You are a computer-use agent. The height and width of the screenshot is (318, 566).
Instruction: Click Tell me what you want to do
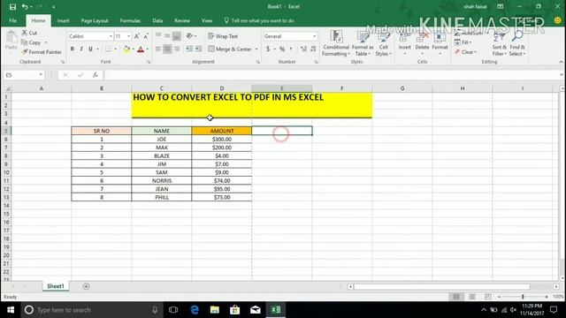[259, 20]
